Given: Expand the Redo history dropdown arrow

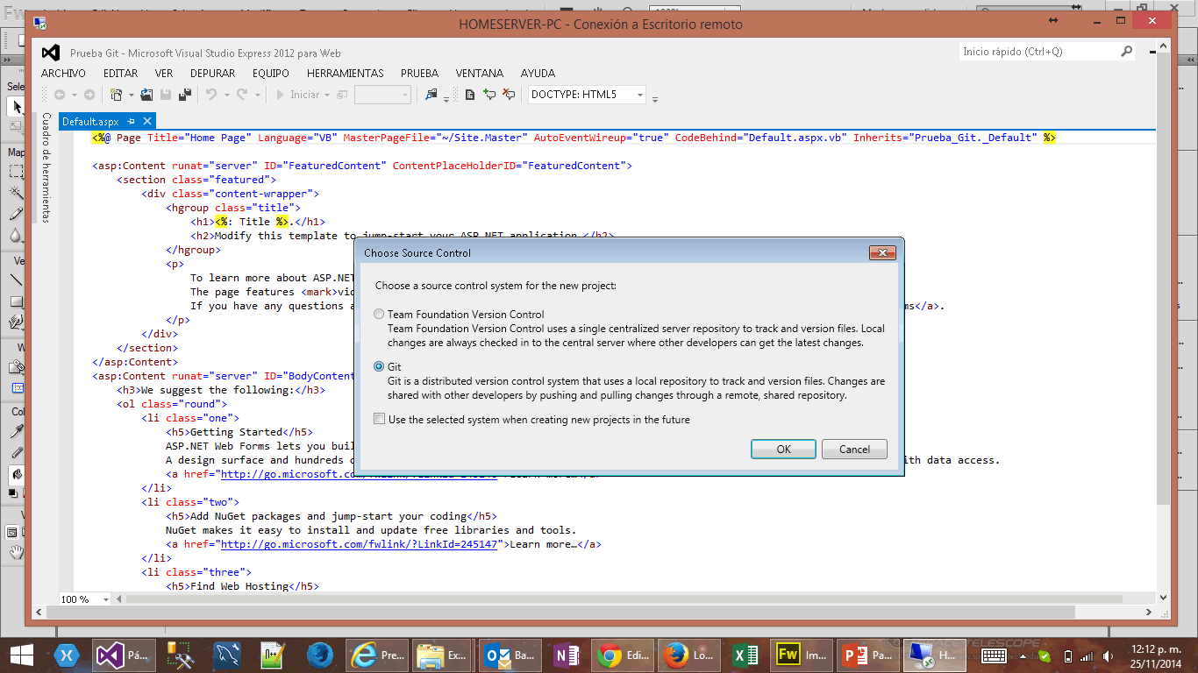Looking at the screenshot, I should (256, 95).
